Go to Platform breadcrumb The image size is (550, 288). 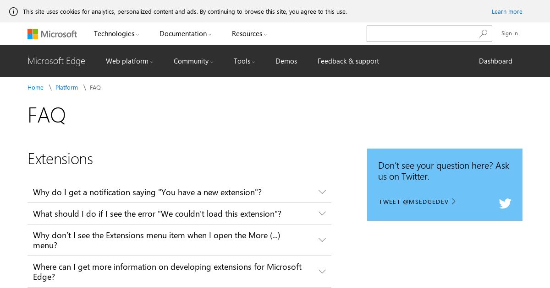pyautogui.click(x=66, y=88)
